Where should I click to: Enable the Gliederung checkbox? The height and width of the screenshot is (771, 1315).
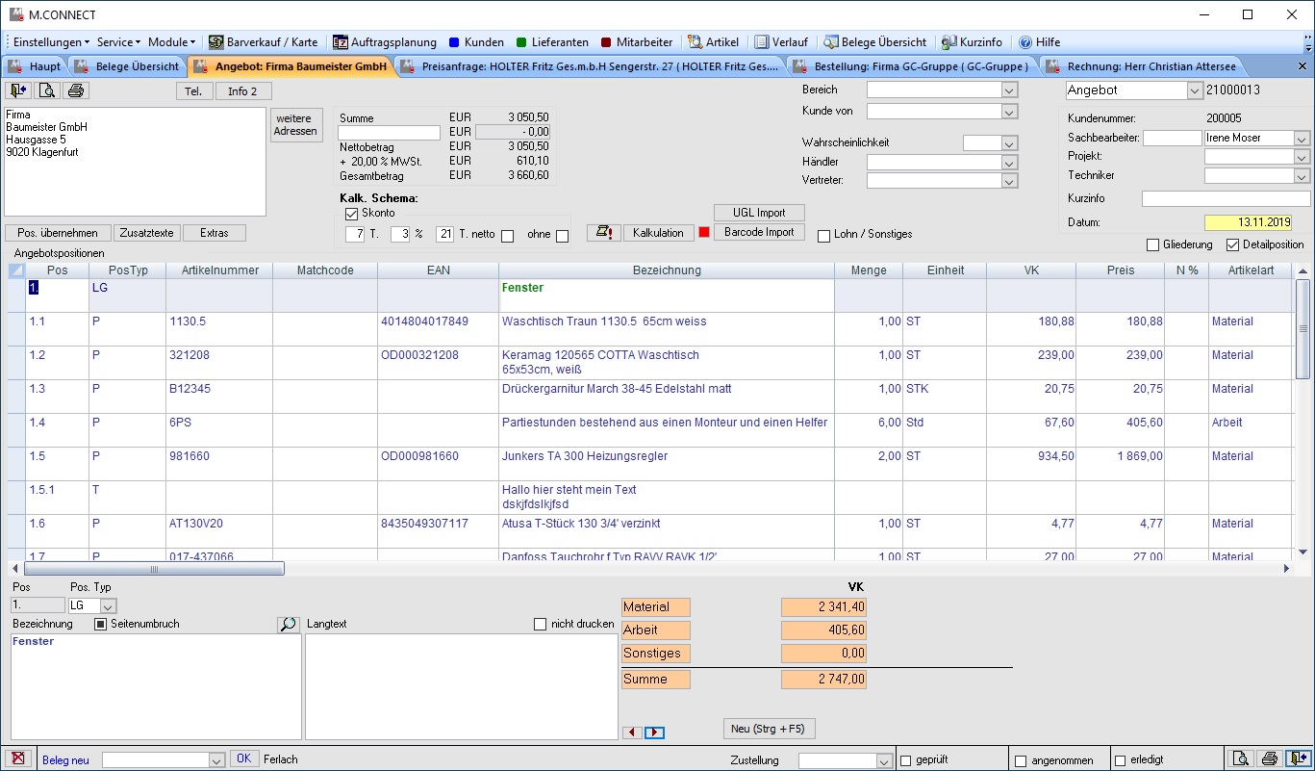pos(1153,244)
